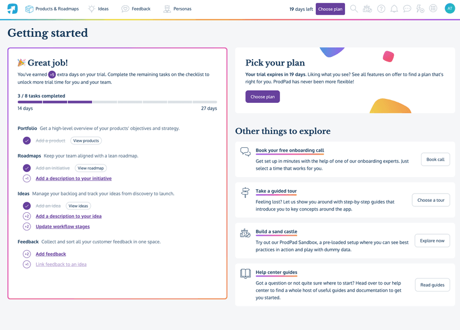Follow 'Add a description to your initiative' link

click(74, 178)
